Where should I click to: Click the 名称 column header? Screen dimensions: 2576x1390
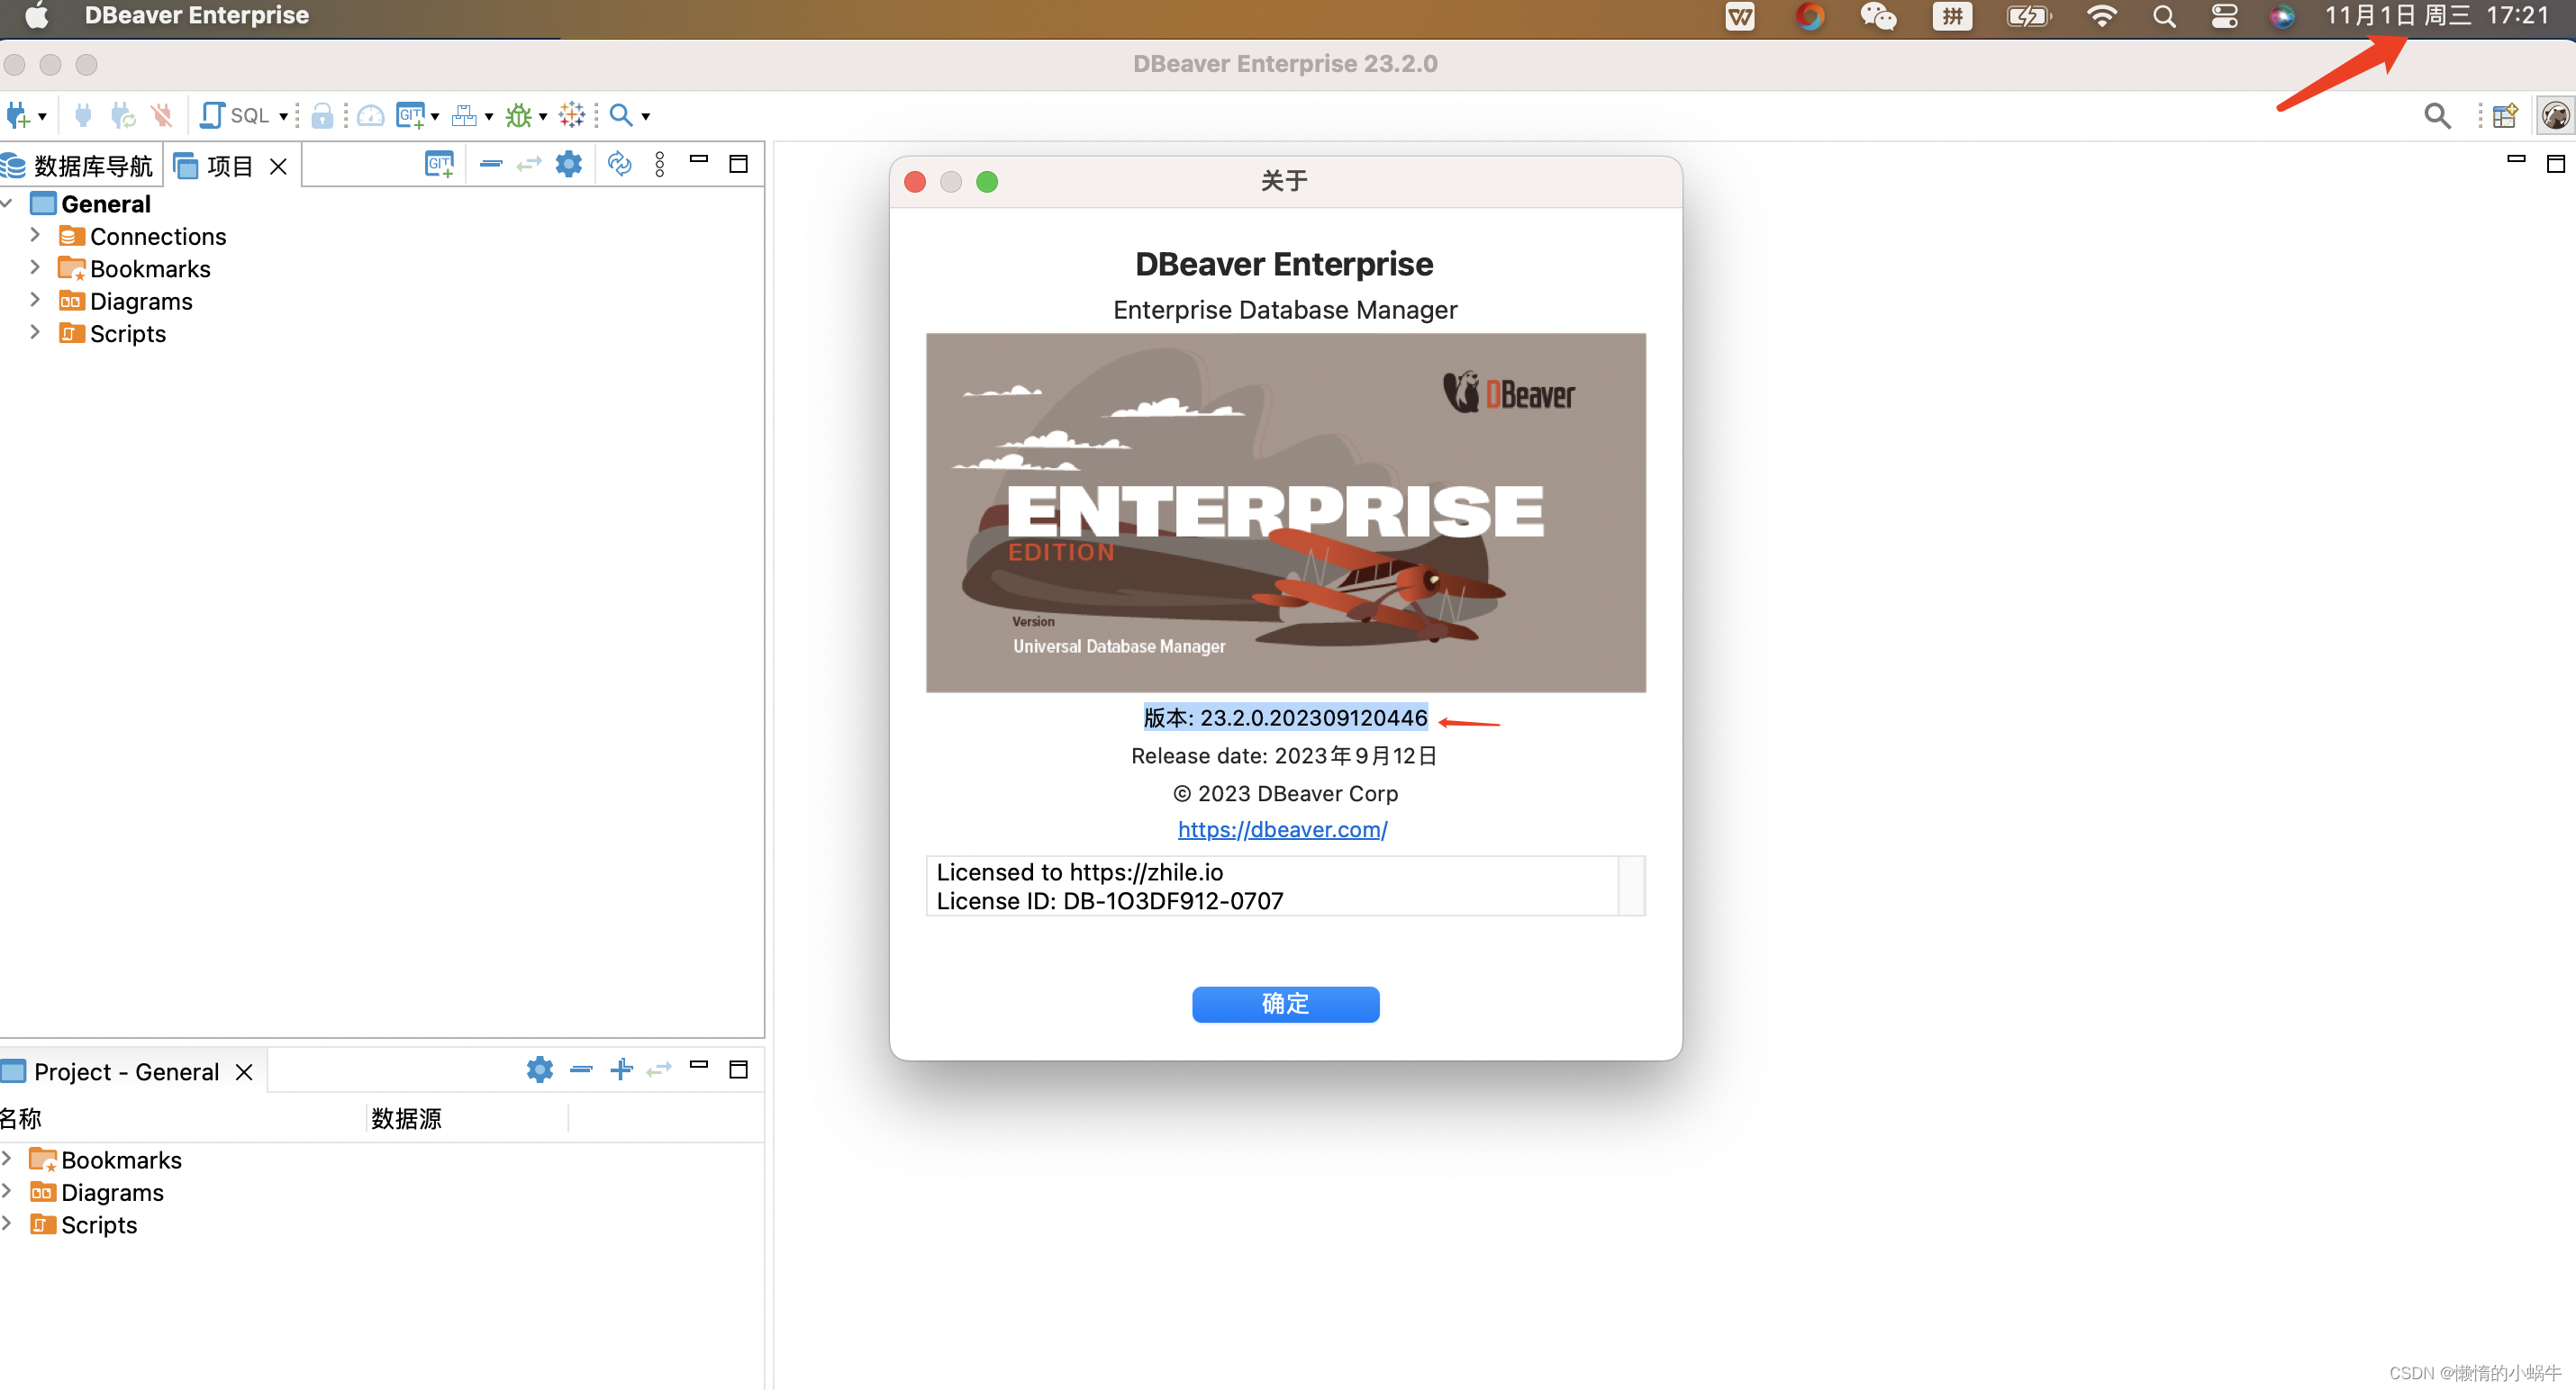(x=183, y=1118)
